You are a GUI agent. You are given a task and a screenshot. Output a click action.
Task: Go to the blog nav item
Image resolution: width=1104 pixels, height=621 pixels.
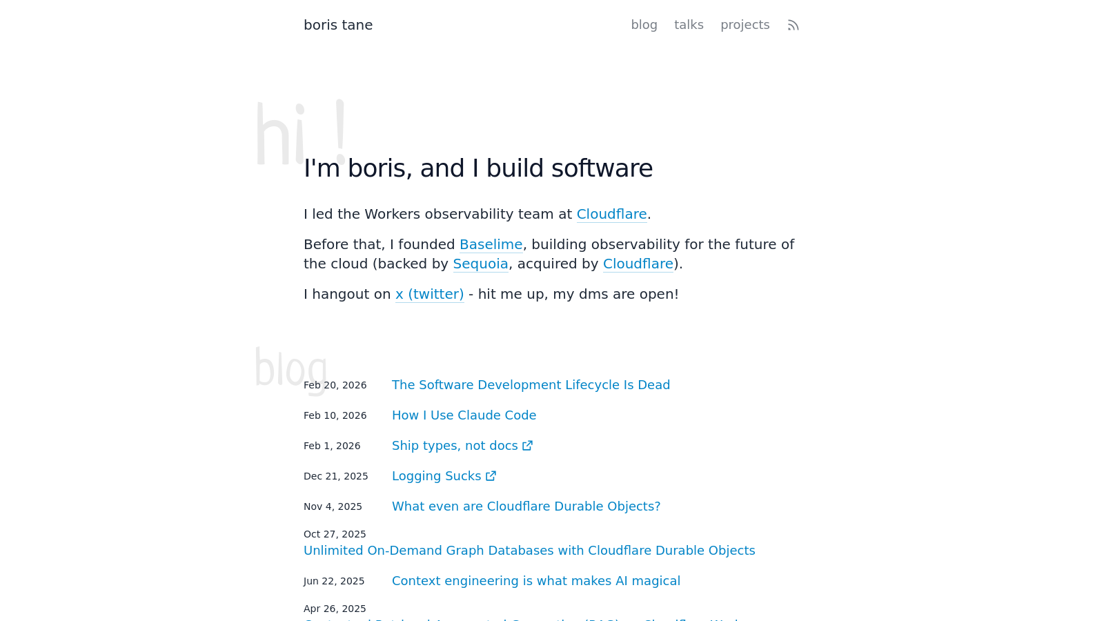644,25
